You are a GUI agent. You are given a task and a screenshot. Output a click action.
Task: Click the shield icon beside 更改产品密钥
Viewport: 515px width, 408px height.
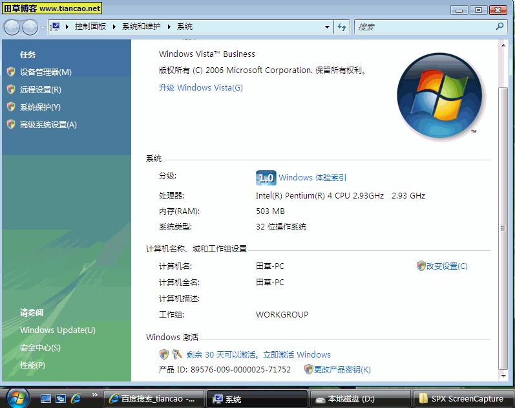click(308, 369)
